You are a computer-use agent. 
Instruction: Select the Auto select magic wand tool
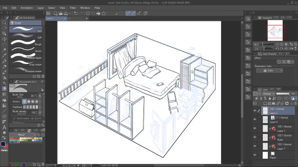pyautogui.click(x=4, y=50)
